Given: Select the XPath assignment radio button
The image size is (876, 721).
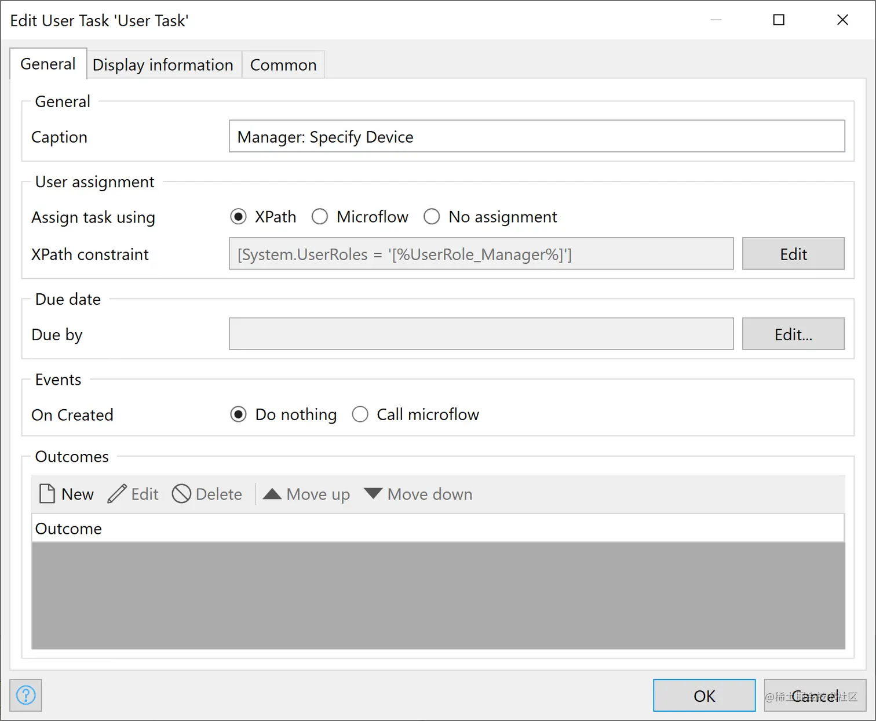Looking at the screenshot, I should 238,217.
